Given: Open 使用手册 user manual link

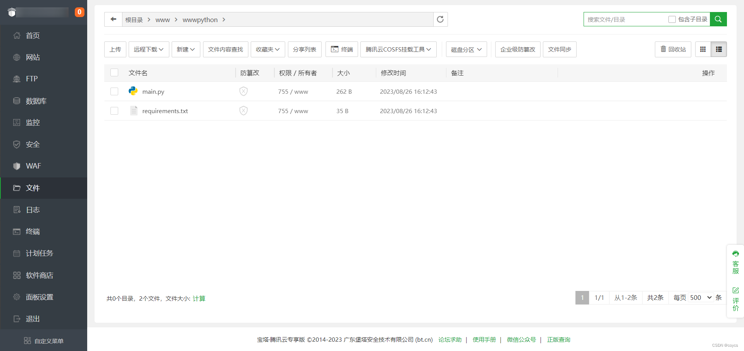Looking at the screenshot, I should pos(484,340).
